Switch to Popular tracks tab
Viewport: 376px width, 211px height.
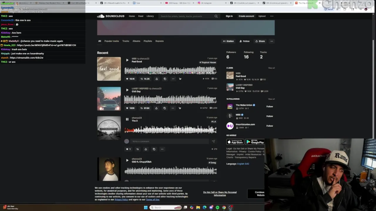point(112,41)
